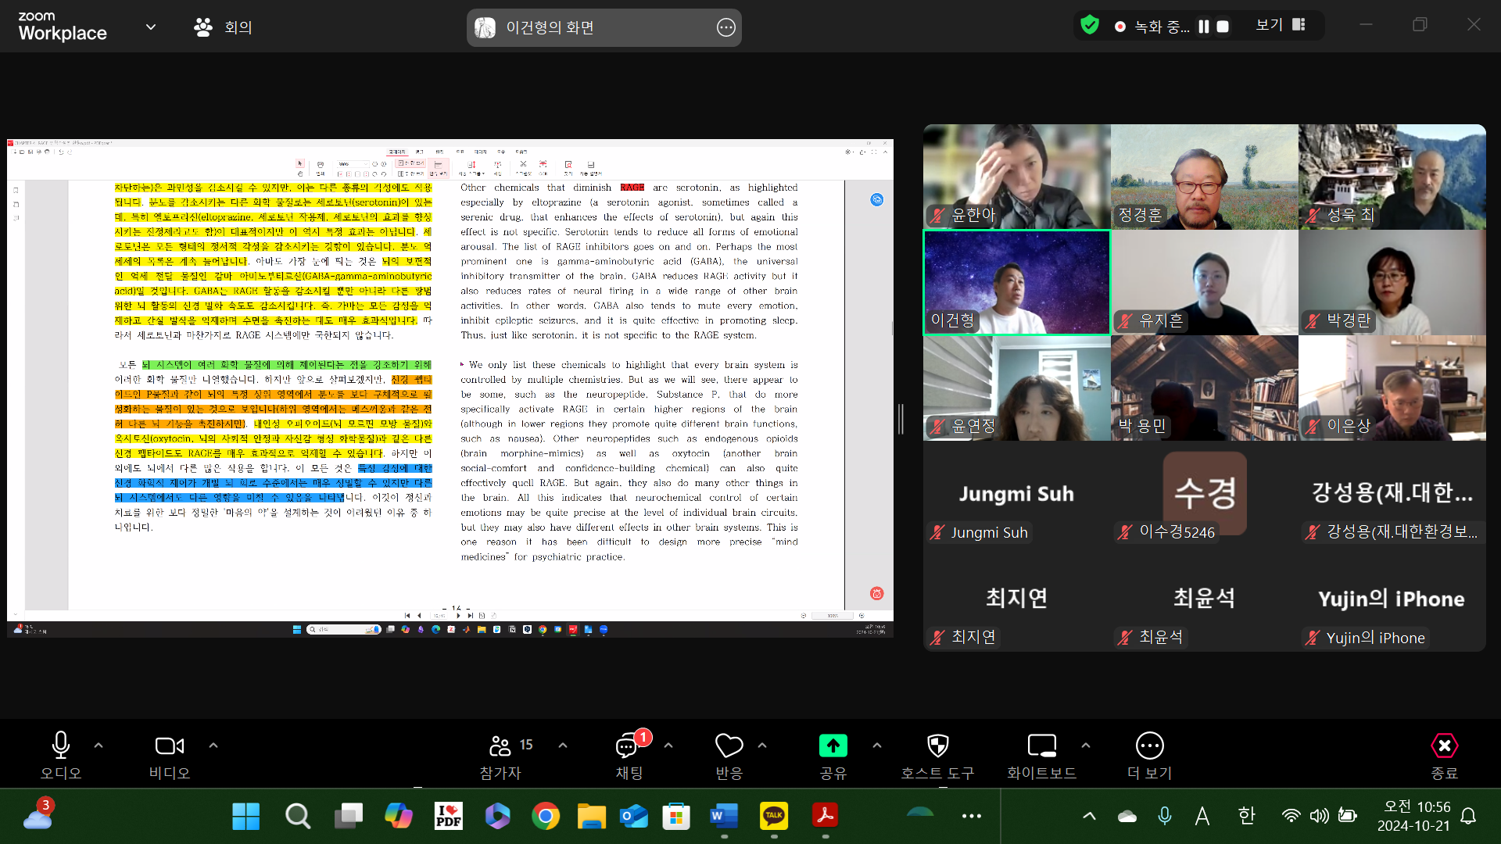
Task: Select 정경훈's video tile
Action: (x=1204, y=177)
